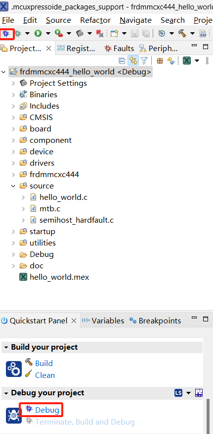Click the New wizard toolbar icon
This screenshot has width=213, height=434.
pos(114,34)
